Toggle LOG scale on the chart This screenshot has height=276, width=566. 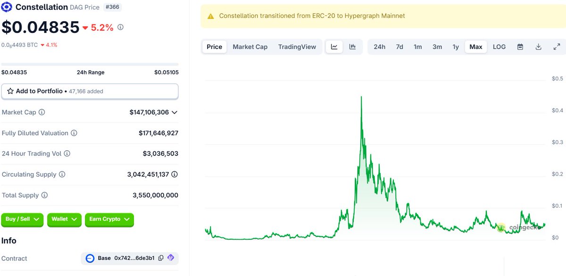click(499, 47)
